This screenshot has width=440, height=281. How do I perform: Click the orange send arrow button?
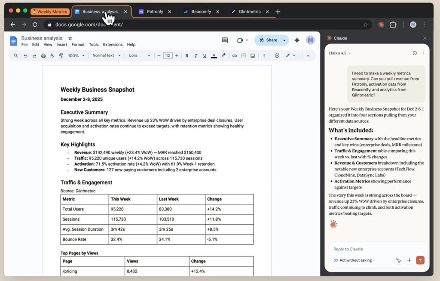coord(420,260)
